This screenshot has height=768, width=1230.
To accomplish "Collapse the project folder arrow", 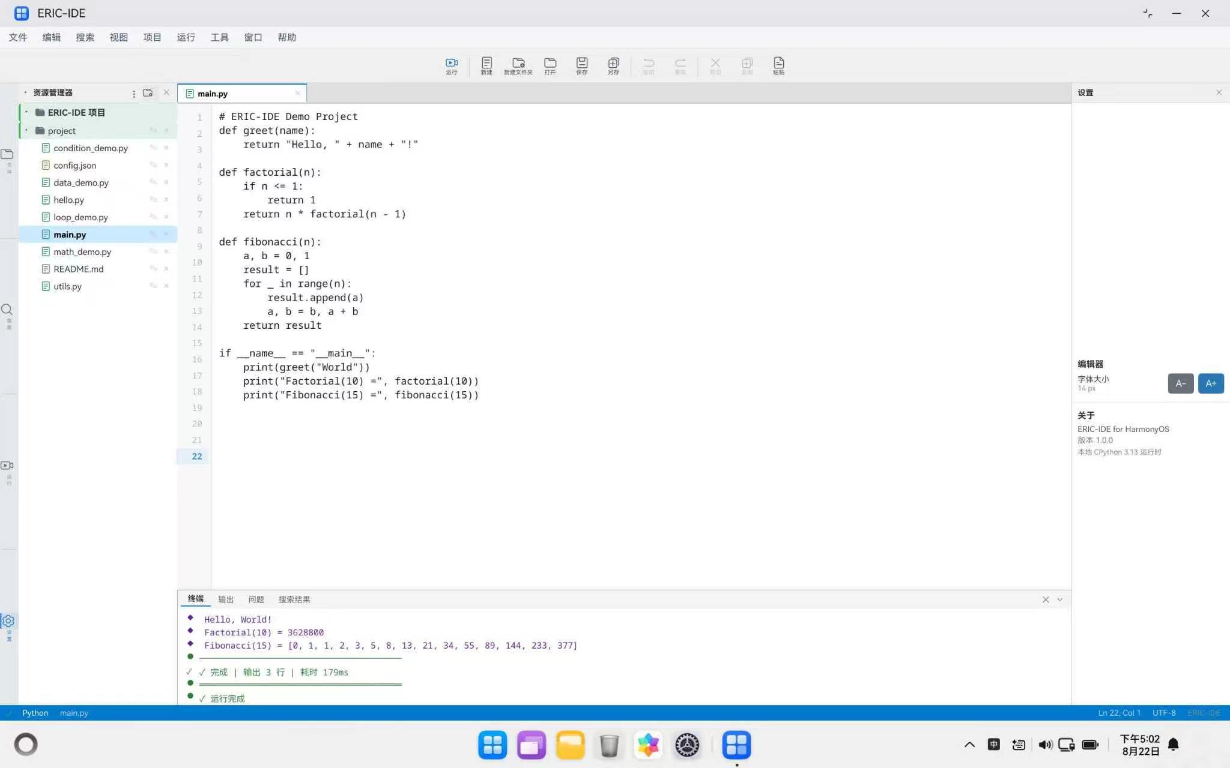I will click(26, 130).
